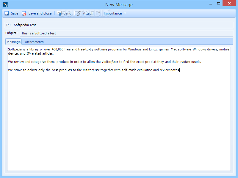Maximize the New Message window
The image size is (238, 178).
tap(219, 3)
